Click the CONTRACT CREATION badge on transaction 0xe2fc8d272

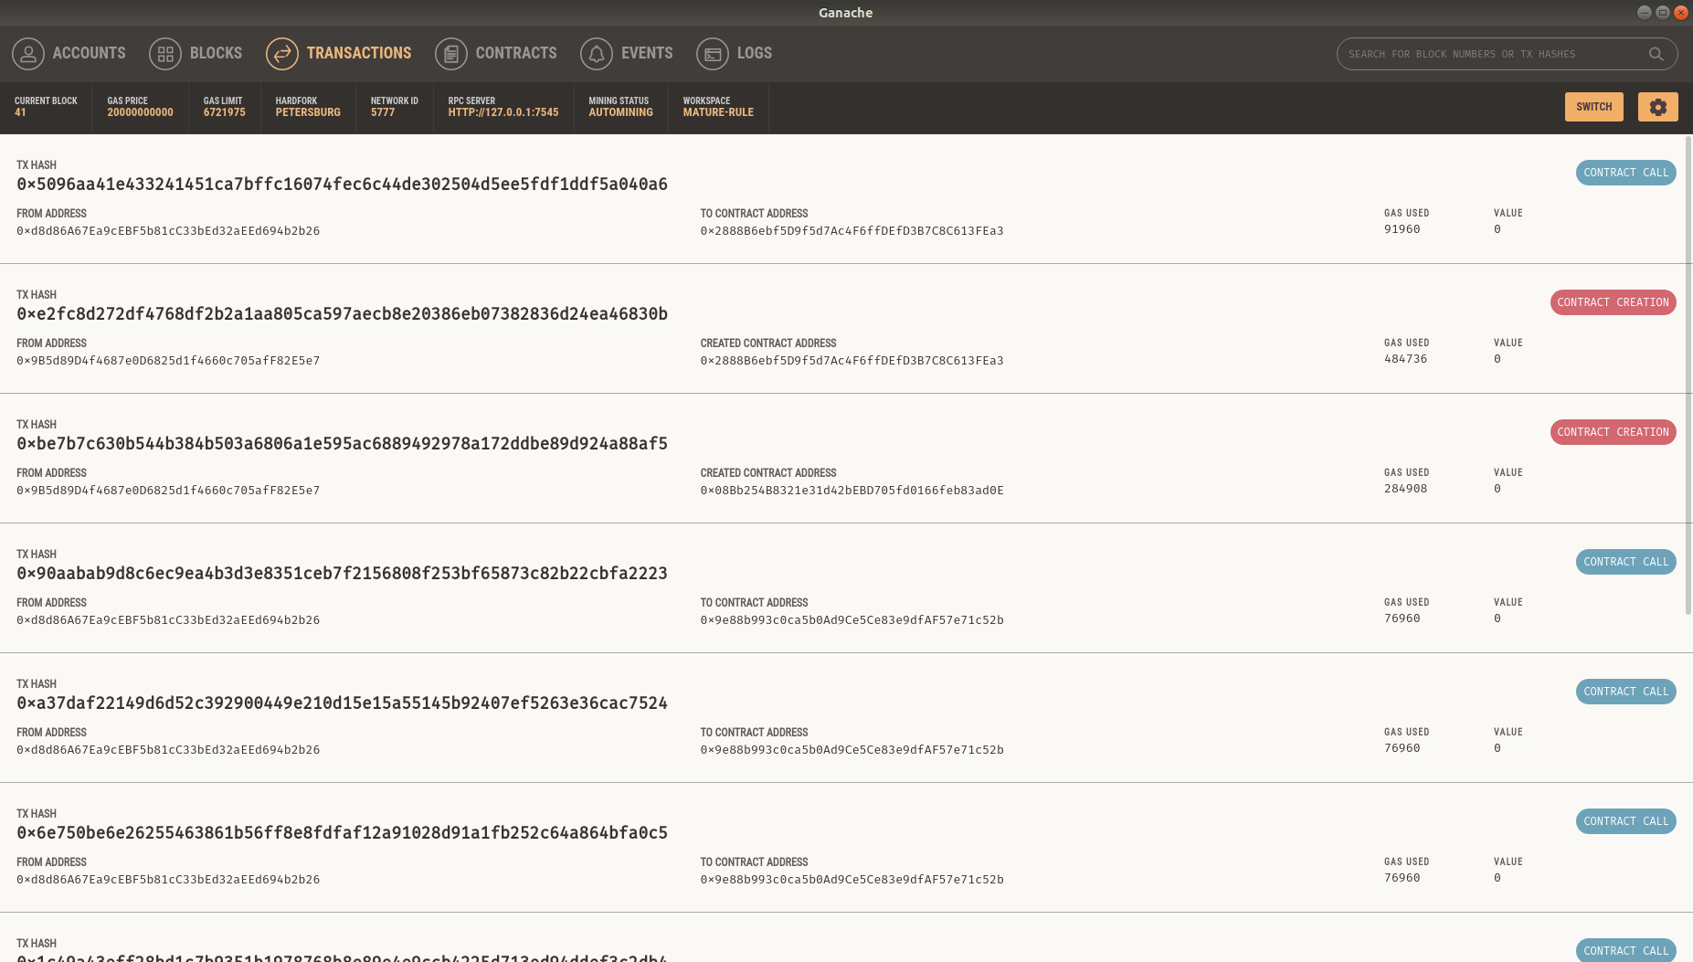(x=1613, y=302)
